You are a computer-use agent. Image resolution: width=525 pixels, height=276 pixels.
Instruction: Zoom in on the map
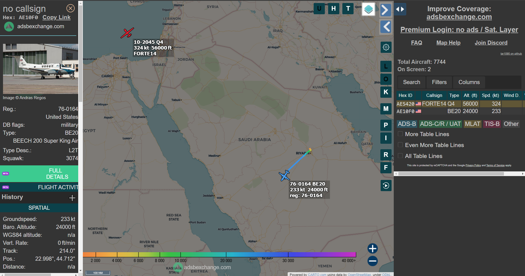pyautogui.click(x=372, y=249)
